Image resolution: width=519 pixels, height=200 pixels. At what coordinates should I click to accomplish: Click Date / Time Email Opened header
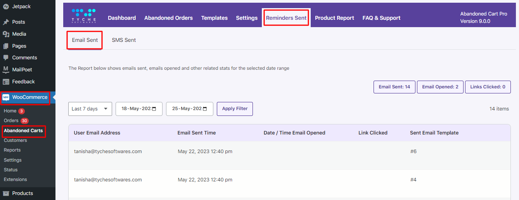click(294, 133)
